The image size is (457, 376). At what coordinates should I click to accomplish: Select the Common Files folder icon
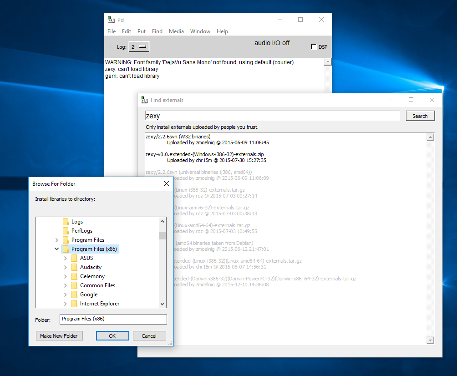pyautogui.click(x=75, y=285)
